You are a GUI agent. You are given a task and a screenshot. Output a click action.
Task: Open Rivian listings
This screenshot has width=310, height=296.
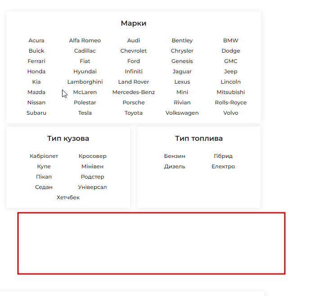coord(182,103)
